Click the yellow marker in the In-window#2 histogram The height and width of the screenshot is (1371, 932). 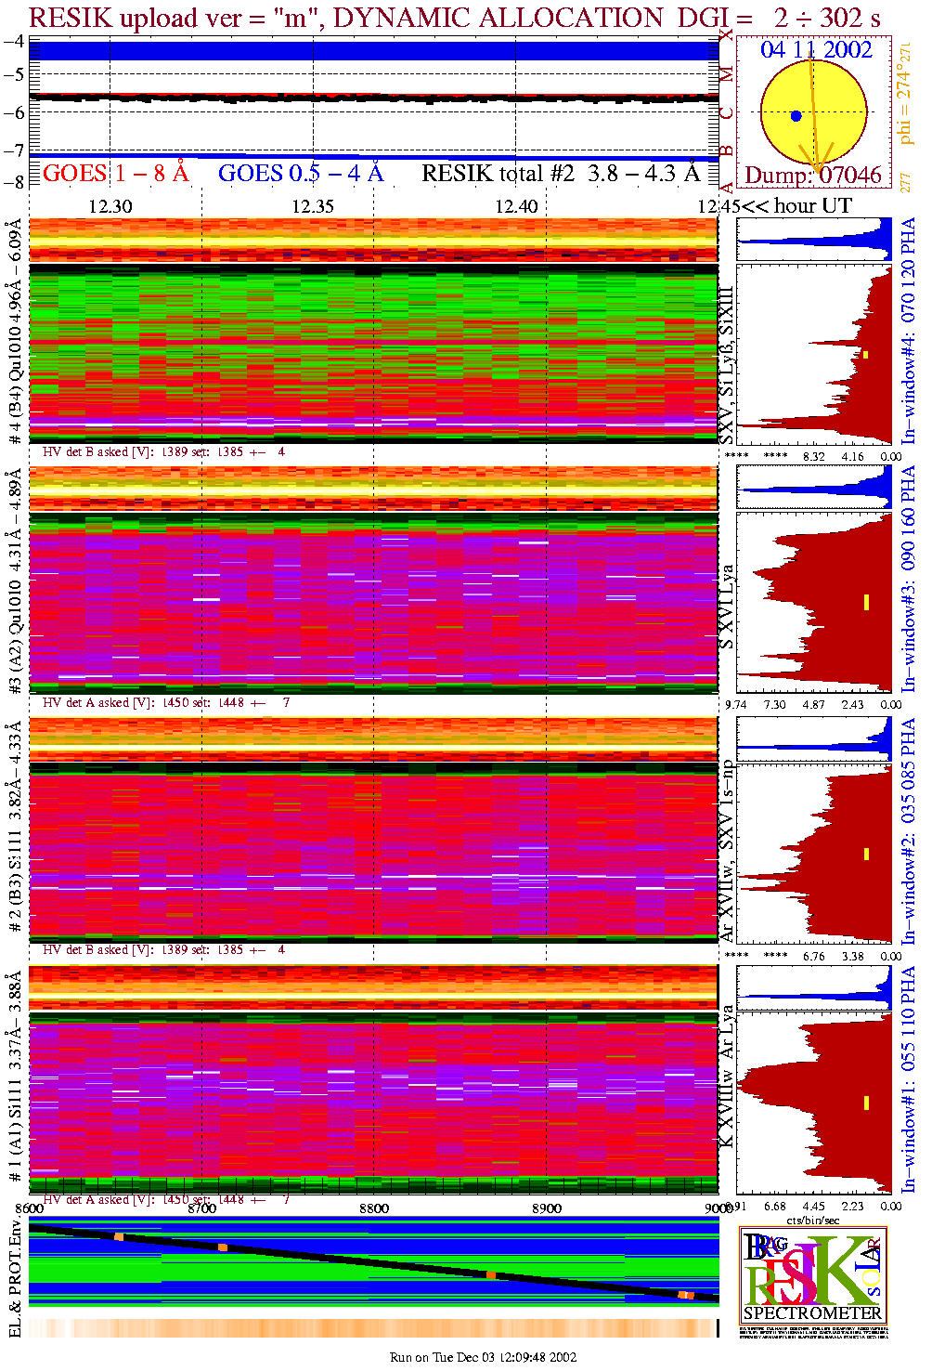pos(866,854)
